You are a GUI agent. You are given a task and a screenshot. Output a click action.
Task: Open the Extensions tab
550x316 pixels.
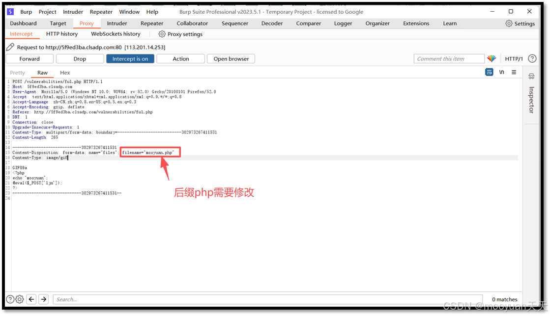[416, 24]
